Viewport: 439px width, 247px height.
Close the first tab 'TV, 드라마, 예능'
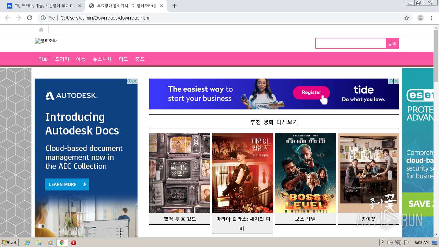(x=80, y=6)
